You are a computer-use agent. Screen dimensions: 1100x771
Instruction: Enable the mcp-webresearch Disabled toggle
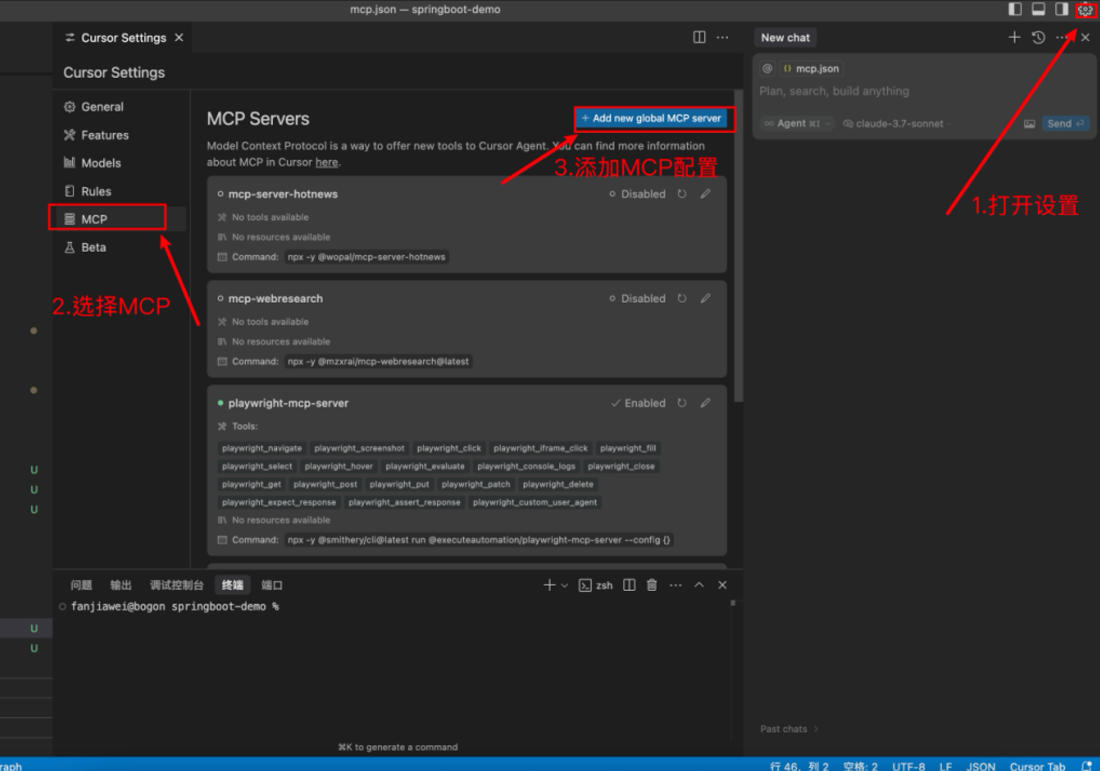click(x=638, y=298)
